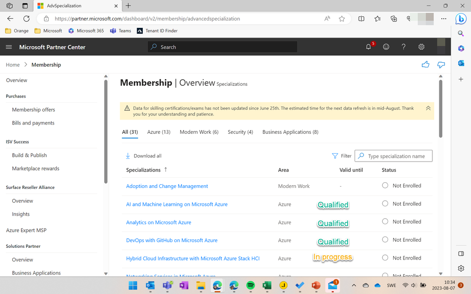The image size is (471, 294).
Task: Select Hybrid Cloud Infrastructure radio button
Action: (x=385, y=258)
